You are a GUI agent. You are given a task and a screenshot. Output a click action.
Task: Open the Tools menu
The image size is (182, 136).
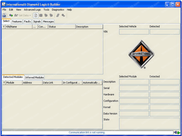[46, 10]
